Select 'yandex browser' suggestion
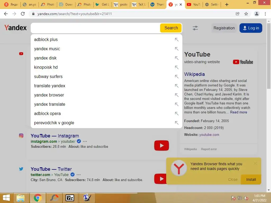This screenshot has width=271, height=203. 106,95
